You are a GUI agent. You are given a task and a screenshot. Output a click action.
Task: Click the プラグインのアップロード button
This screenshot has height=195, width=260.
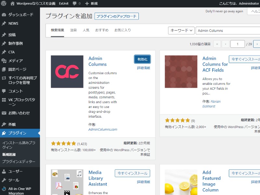point(117,16)
